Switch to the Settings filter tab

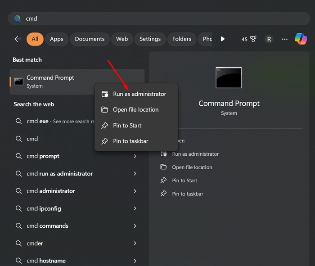click(150, 39)
